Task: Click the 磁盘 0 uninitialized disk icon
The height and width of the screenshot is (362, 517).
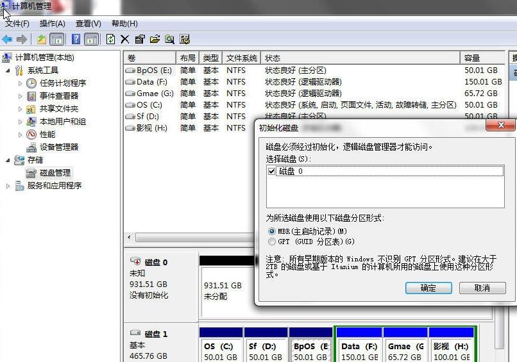Action: 135,261
